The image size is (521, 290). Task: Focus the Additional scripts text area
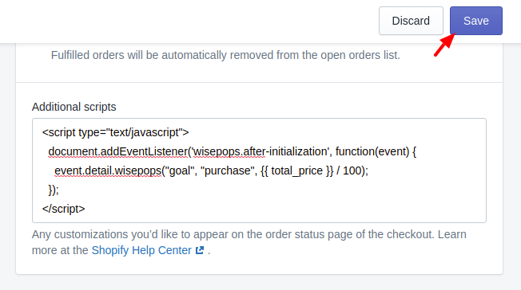259,170
